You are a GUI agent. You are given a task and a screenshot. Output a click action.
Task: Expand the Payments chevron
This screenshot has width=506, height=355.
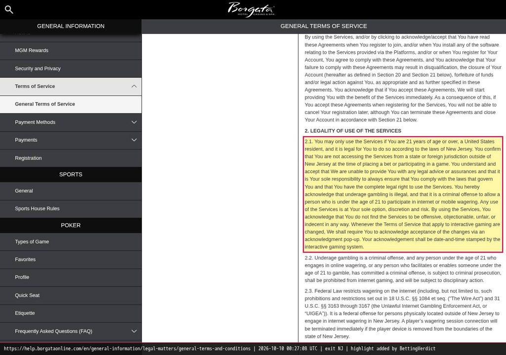tap(134, 140)
